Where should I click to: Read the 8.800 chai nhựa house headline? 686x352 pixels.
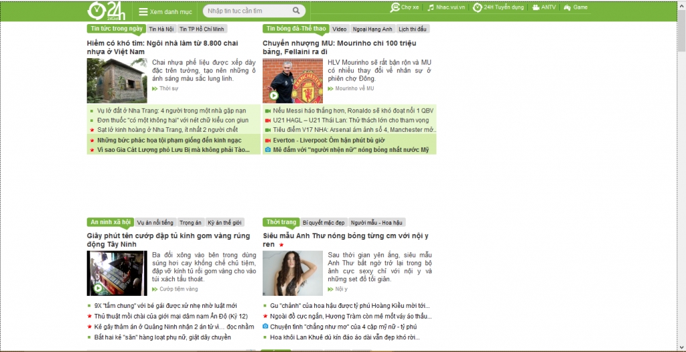[x=163, y=48]
